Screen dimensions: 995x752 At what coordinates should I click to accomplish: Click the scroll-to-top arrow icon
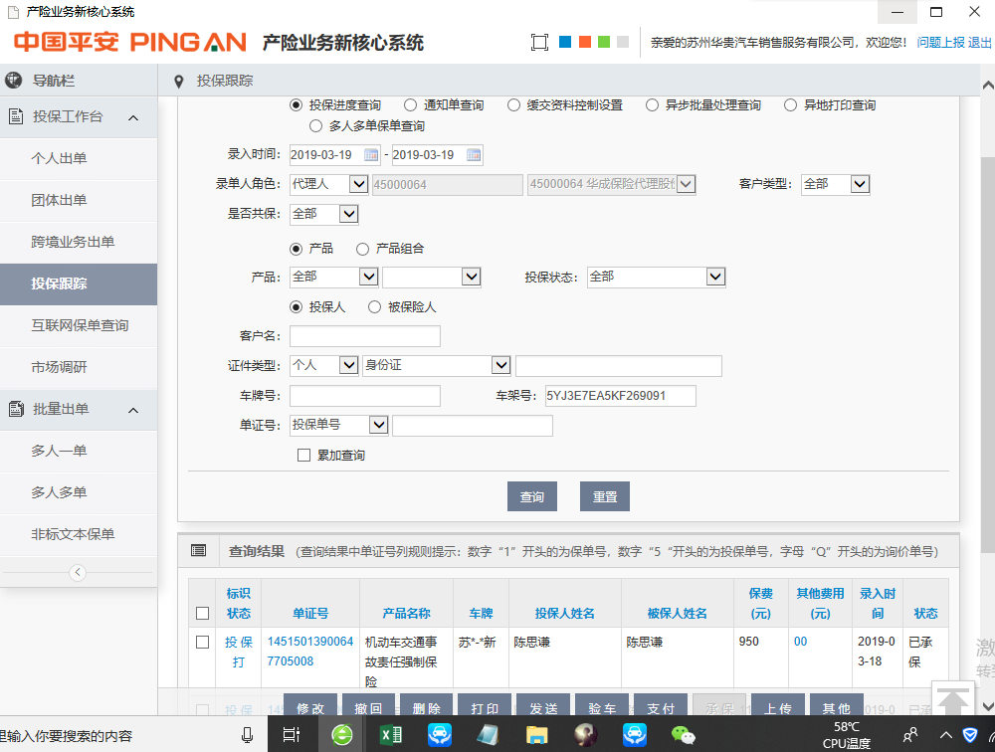[953, 700]
